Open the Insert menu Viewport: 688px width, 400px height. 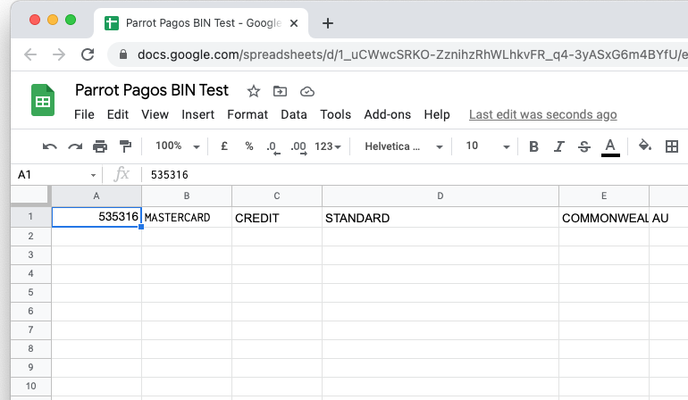pos(197,114)
